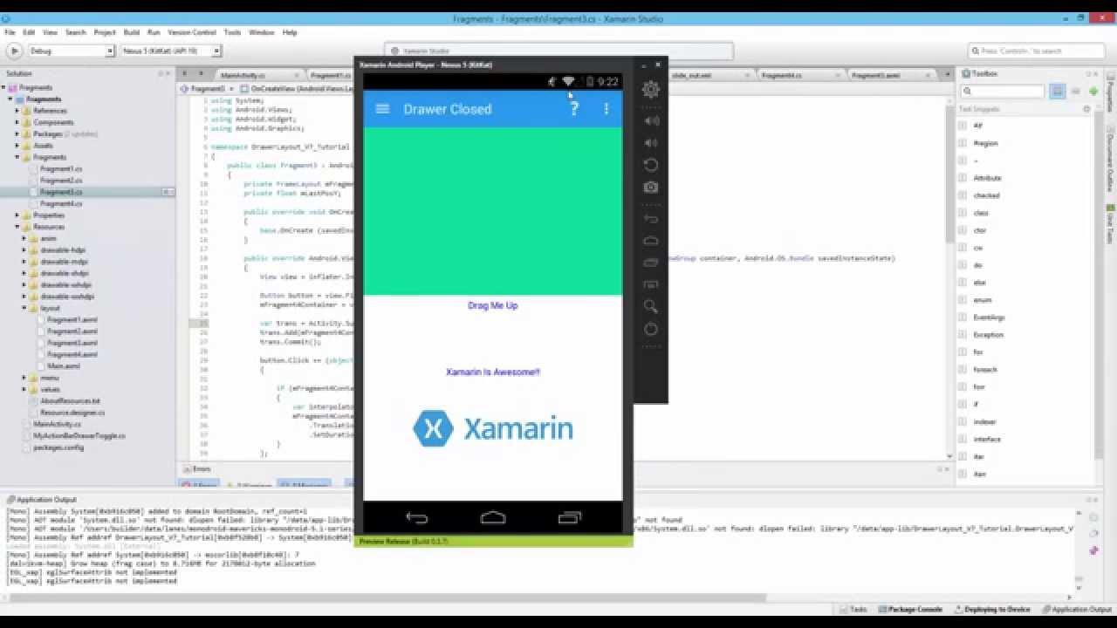Take a screenshot with the camera icon

point(651,187)
